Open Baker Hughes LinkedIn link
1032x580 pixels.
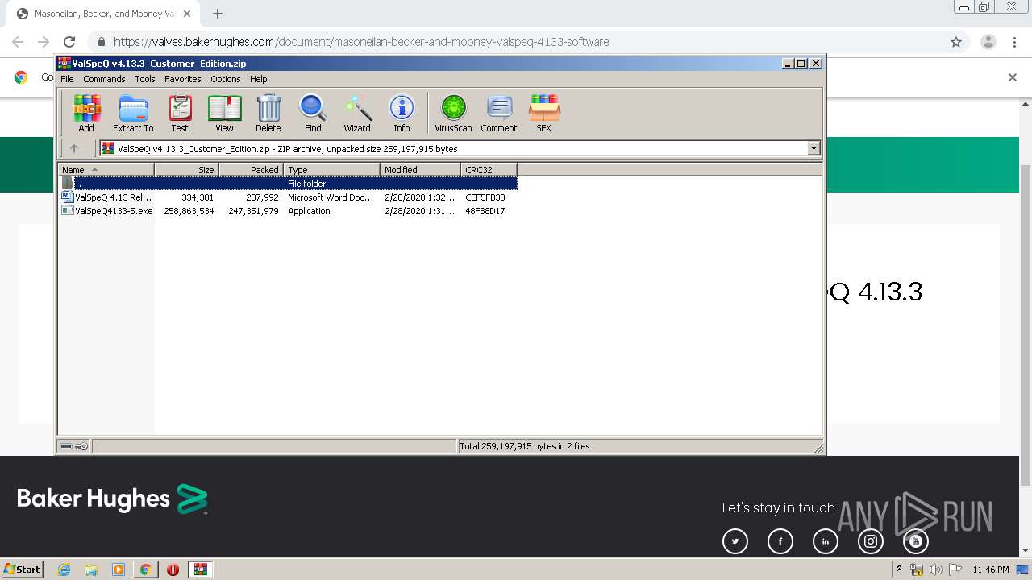click(826, 541)
